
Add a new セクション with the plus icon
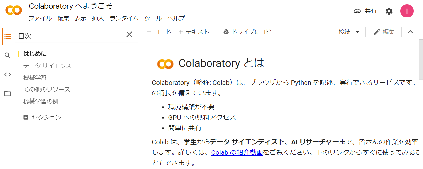click(26, 117)
